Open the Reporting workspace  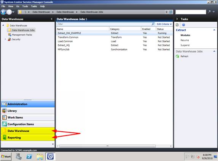pyautogui.click(x=28, y=137)
